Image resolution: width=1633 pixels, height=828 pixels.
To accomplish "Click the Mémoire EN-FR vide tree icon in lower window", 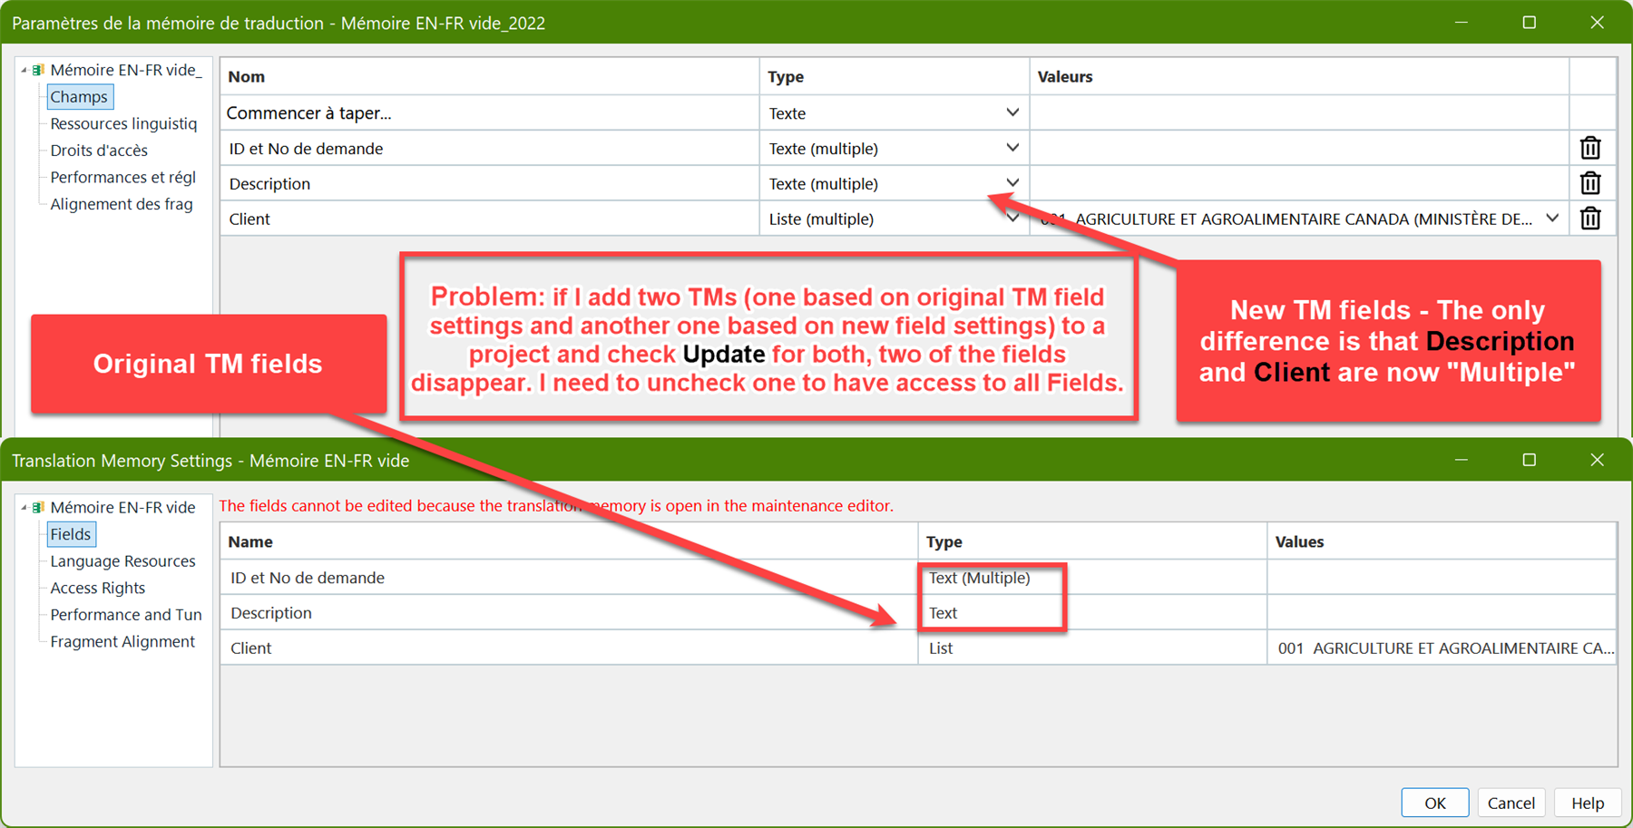I will pyautogui.click(x=38, y=507).
